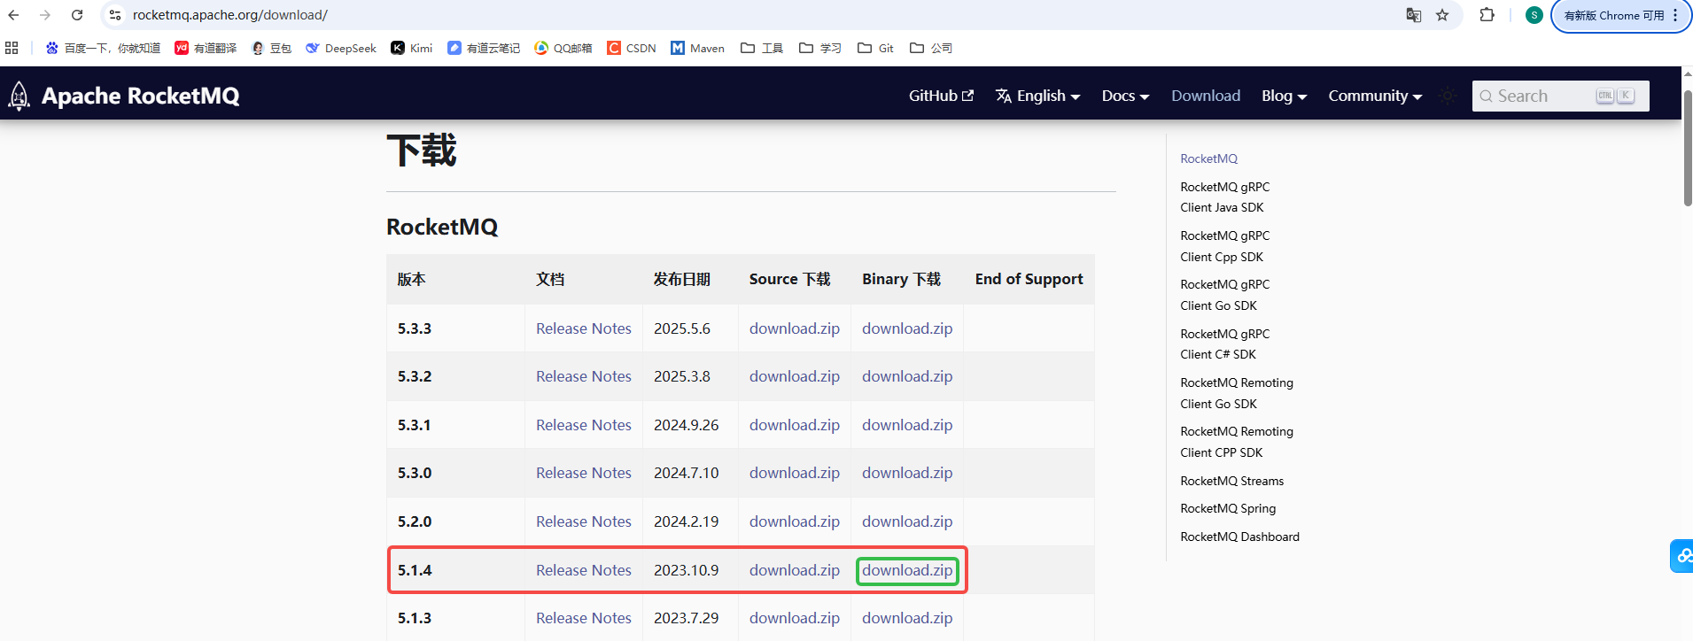This screenshot has height=641, width=1693.
Task: Download source zip for version 5.1.4
Action: point(795,570)
